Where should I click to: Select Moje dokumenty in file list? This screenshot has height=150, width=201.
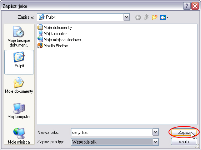55,28
